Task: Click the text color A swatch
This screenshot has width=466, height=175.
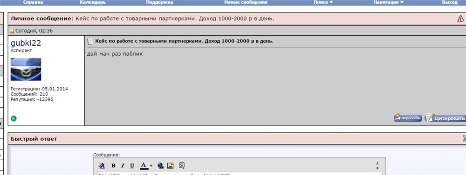Action: (144, 166)
